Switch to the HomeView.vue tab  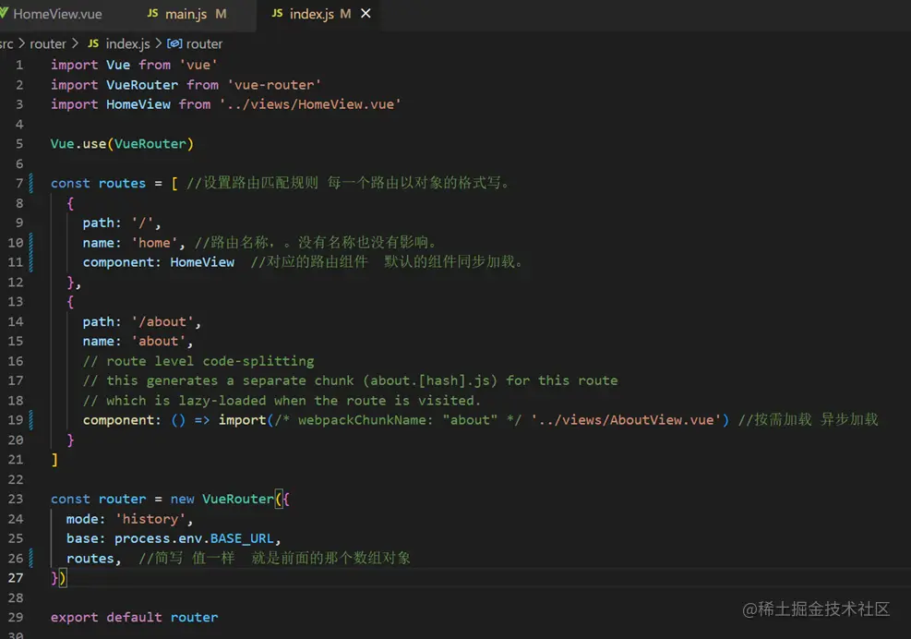click(x=57, y=14)
